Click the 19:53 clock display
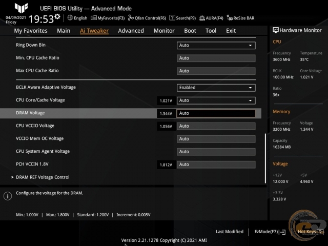The image size is (328, 246). point(41,19)
